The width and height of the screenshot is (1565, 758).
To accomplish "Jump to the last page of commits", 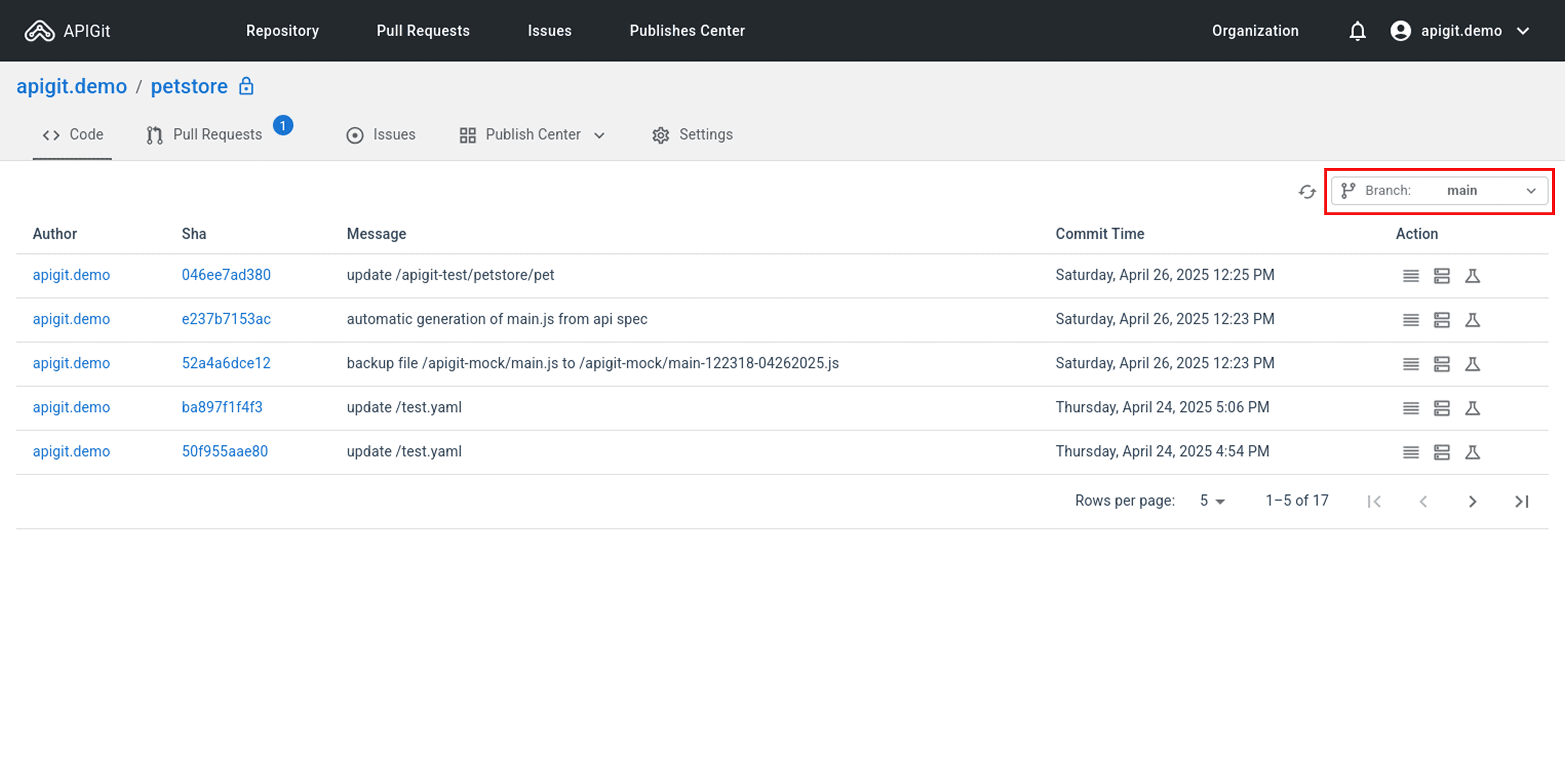I will tap(1521, 502).
